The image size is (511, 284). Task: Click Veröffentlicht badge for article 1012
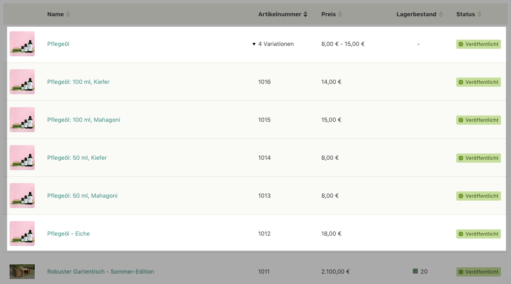pos(478,234)
